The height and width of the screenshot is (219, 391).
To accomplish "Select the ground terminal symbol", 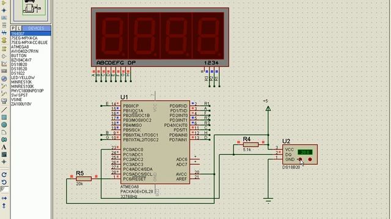I will pos(268,200).
